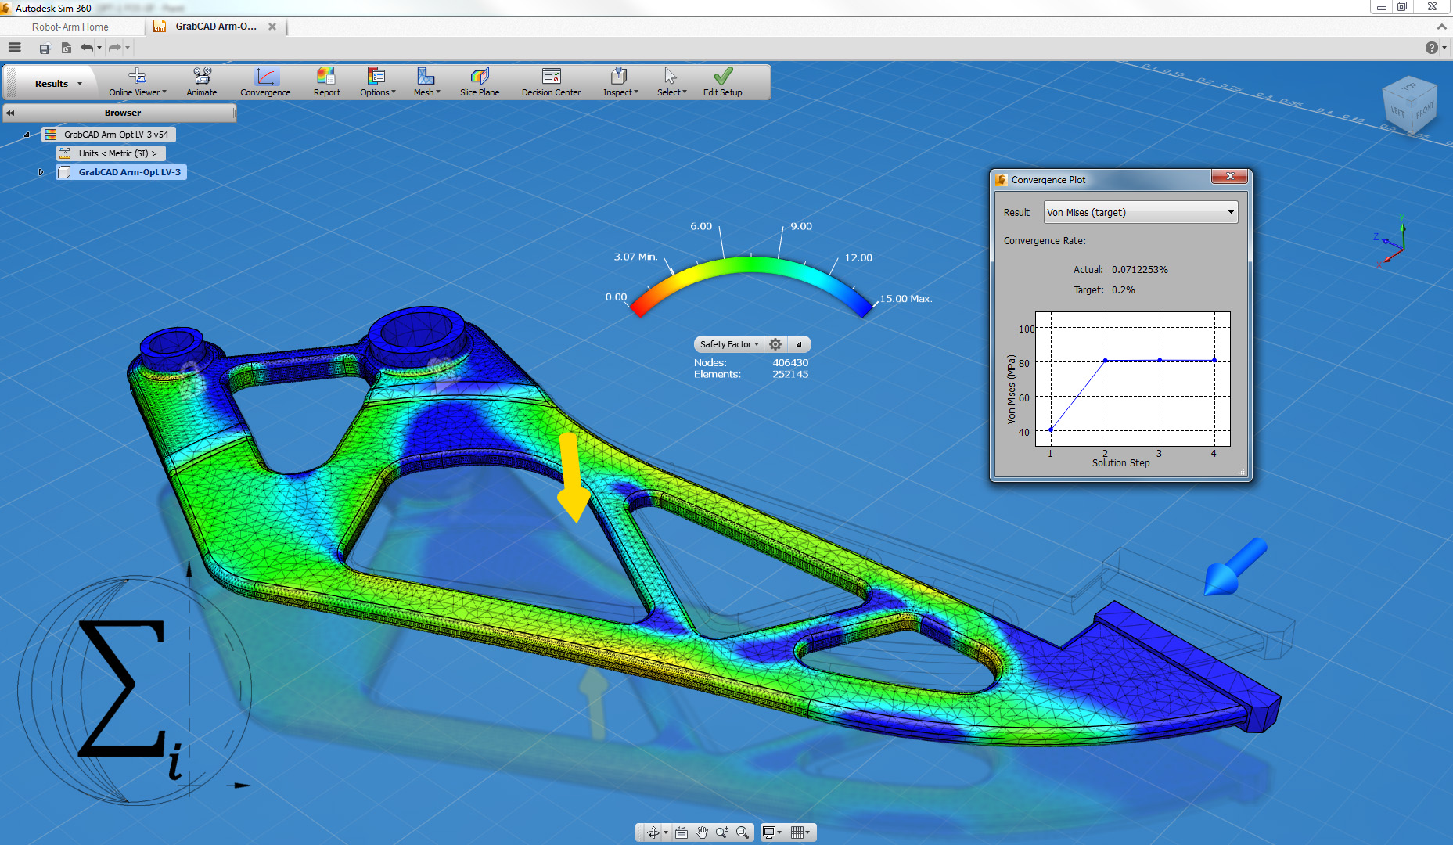
Task: Select the Look At view tool
Action: click(682, 832)
